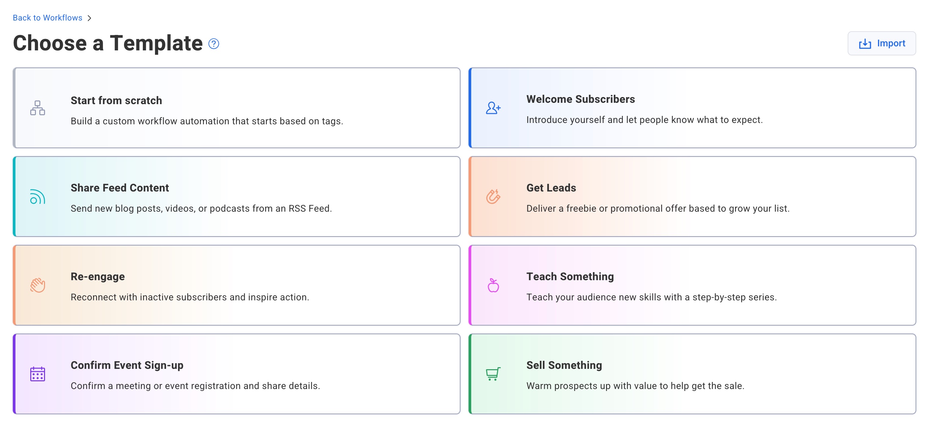The height and width of the screenshot is (428, 929).
Task: Open the Re-engage template
Action: [237, 285]
